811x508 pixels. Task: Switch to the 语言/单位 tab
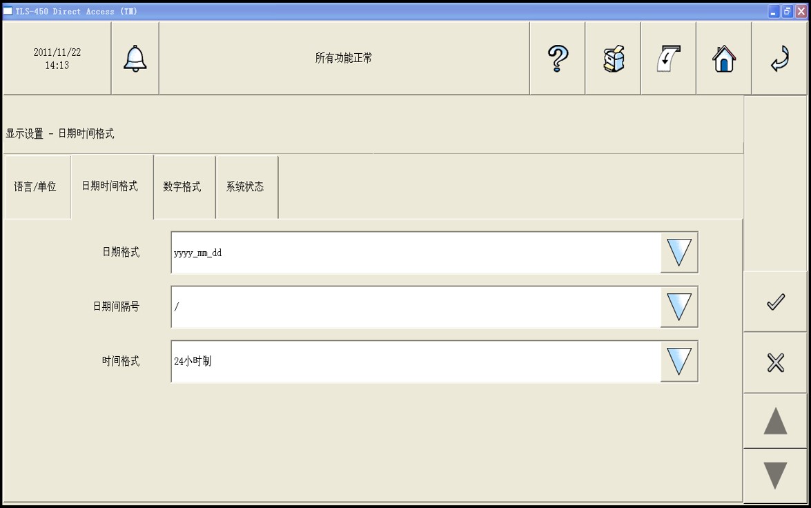coord(36,187)
